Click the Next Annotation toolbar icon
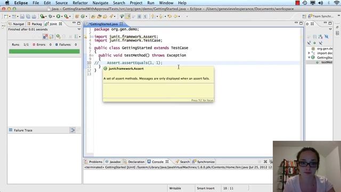The height and width of the screenshot is (192, 341). 153,17
